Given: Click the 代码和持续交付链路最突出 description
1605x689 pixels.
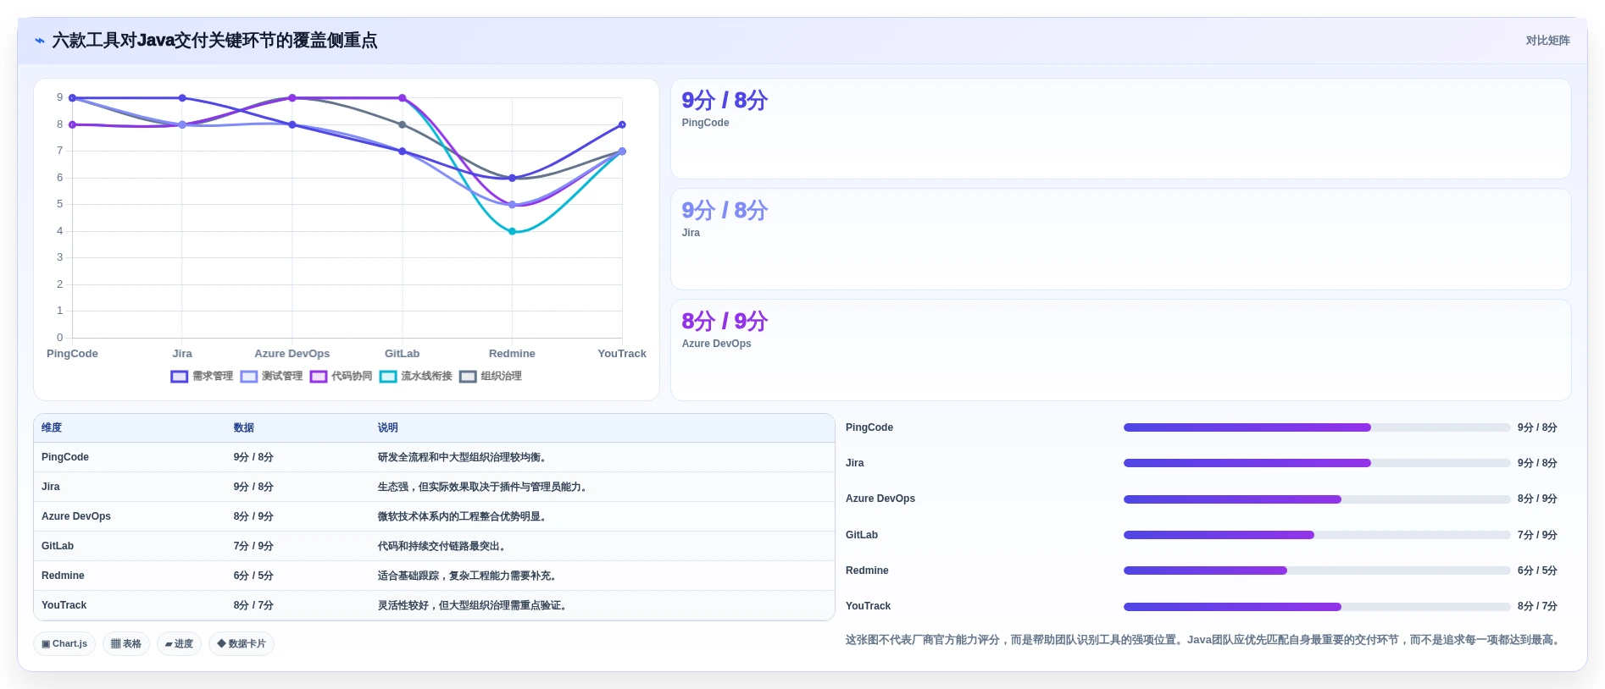Looking at the screenshot, I should pyautogui.click(x=443, y=546).
